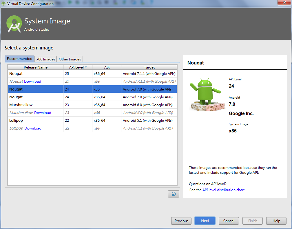Viewport: 292px width, 229px height.
Task: Switch to the Recommended tab
Action: [20, 58]
